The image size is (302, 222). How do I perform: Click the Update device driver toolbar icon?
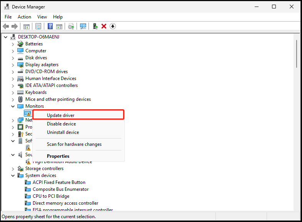coord(71,26)
